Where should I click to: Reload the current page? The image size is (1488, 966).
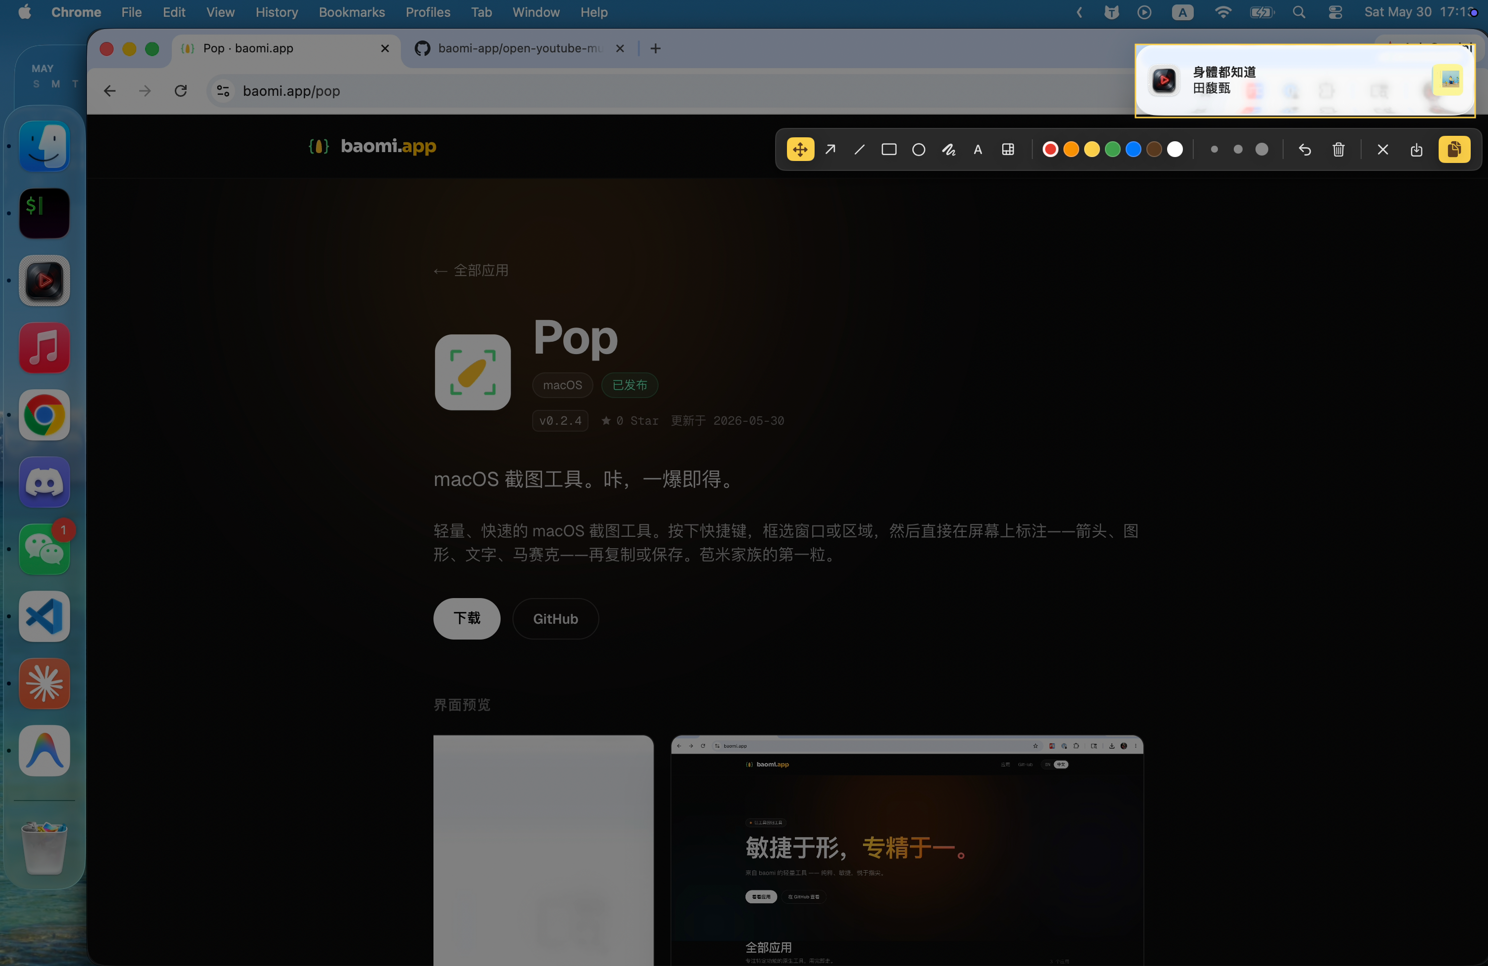(x=181, y=91)
